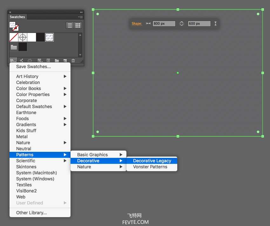Select the white swatch

coord(31,37)
